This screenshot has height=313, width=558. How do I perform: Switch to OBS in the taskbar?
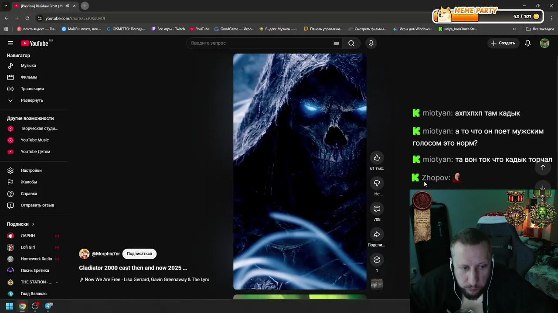[x=35, y=306]
